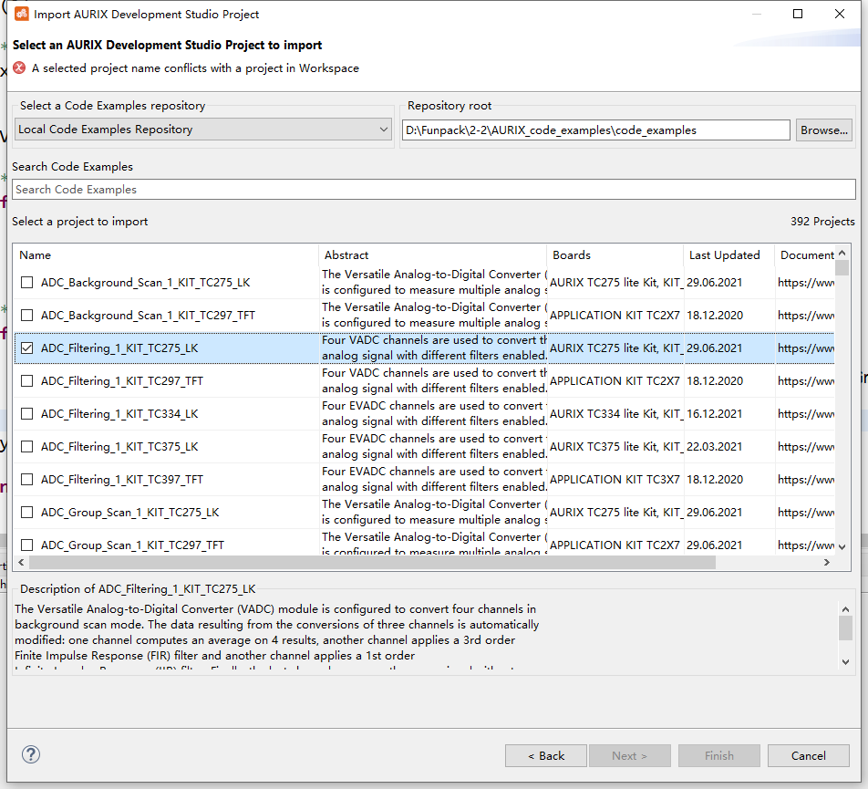Image resolution: width=868 pixels, height=789 pixels.
Task: Open documentation link for ADC_Background_Scan_1_KIT_TC275_LK
Action: tap(805, 283)
